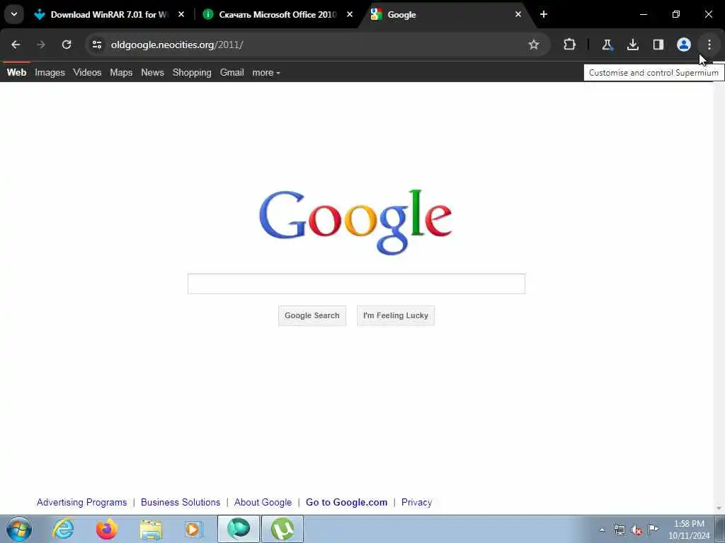Close the Google tab

(518, 15)
